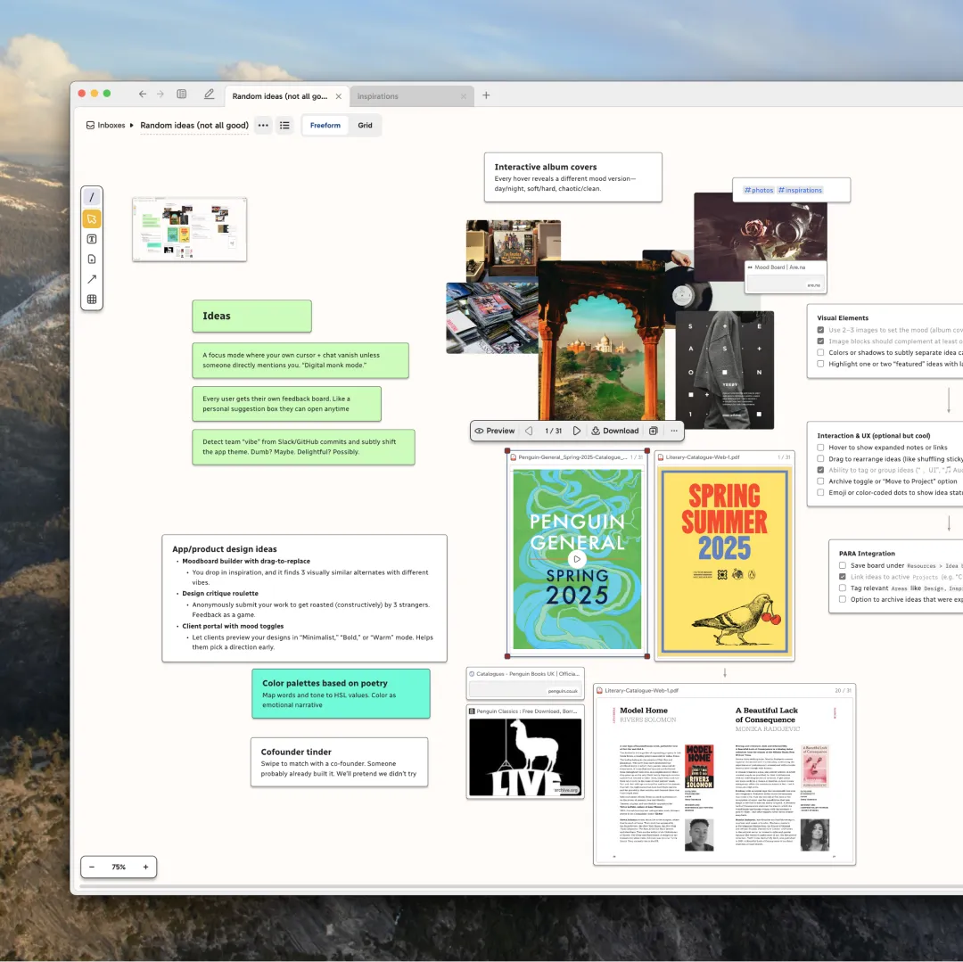This screenshot has height=962, width=963.
Task: Choose the arrow connector tool
Action: (x=92, y=279)
